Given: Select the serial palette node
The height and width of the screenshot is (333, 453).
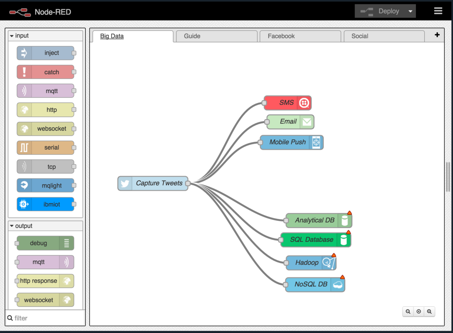Looking at the screenshot, I should pos(45,148).
